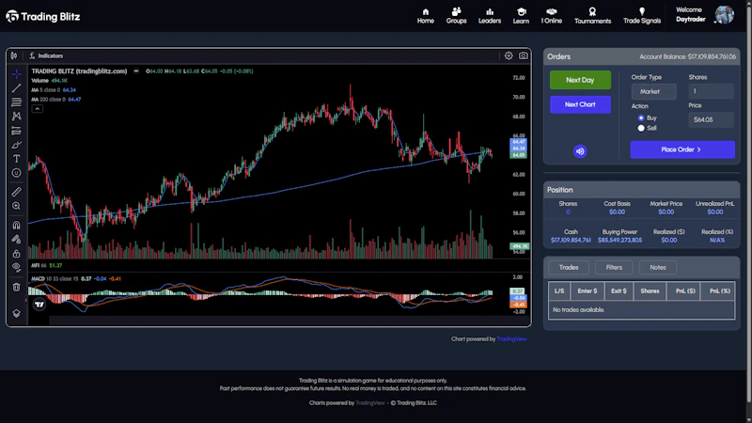The image size is (752, 423).
Task: Sort by L/S column header
Action: pos(559,291)
